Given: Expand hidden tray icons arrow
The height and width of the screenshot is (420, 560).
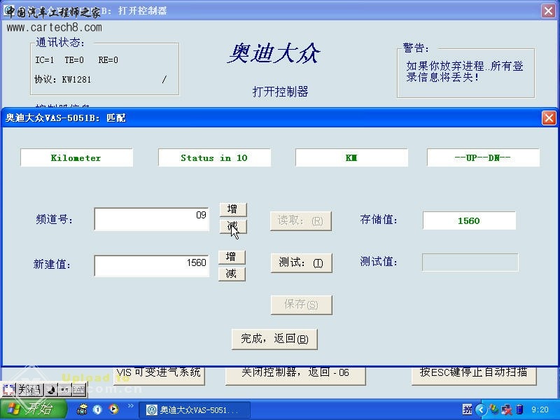Looking at the screenshot, I should 481,409.
